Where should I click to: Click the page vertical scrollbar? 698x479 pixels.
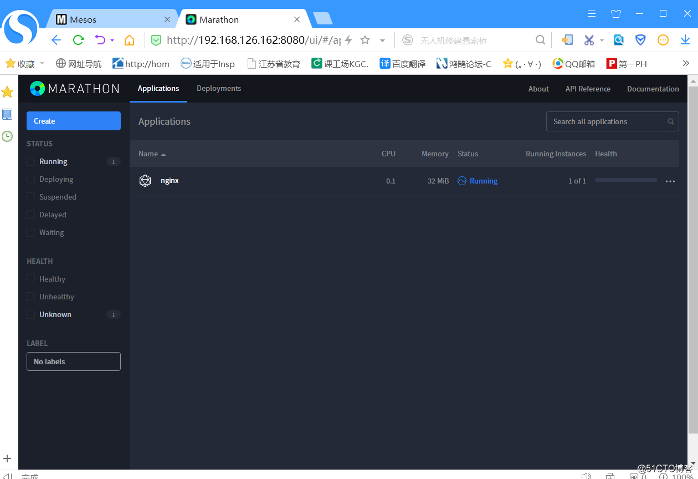tap(693, 259)
